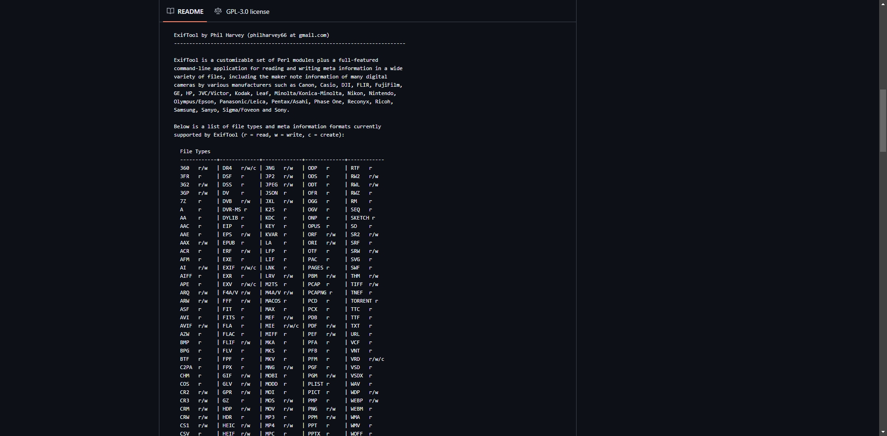Select the 'C2PA' file type entry
Screen dimensions: 887x436
[x=186, y=367]
